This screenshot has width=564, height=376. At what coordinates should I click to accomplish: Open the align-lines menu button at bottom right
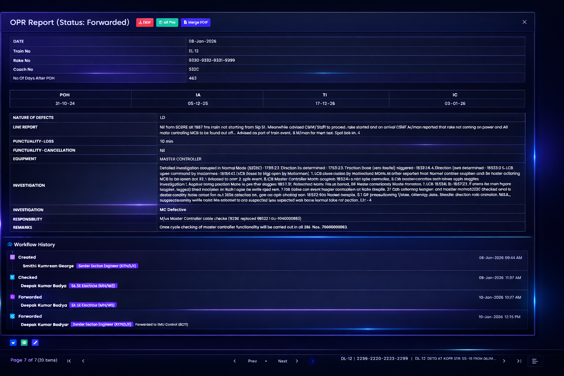click(x=535, y=361)
